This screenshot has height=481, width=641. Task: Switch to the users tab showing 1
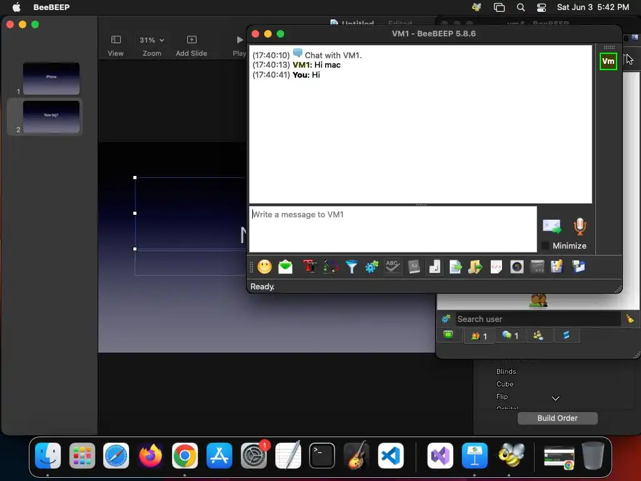tap(479, 336)
